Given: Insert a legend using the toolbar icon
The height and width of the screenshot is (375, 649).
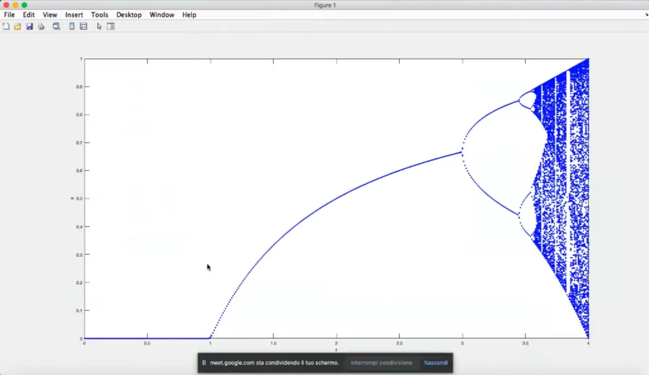Looking at the screenshot, I should click(x=84, y=27).
